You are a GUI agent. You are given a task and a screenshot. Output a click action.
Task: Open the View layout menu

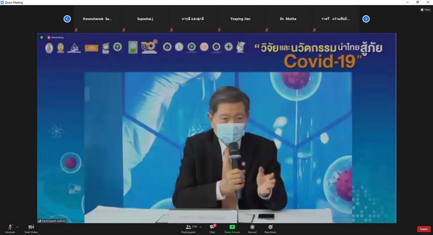pyautogui.click(x=425, y=10)
